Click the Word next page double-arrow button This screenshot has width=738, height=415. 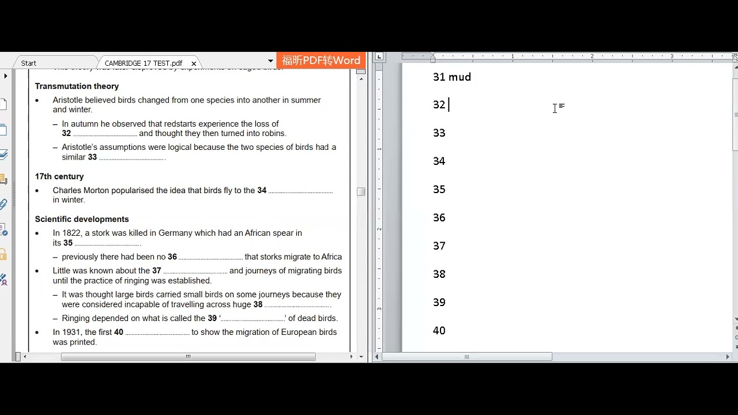point(735,346)
